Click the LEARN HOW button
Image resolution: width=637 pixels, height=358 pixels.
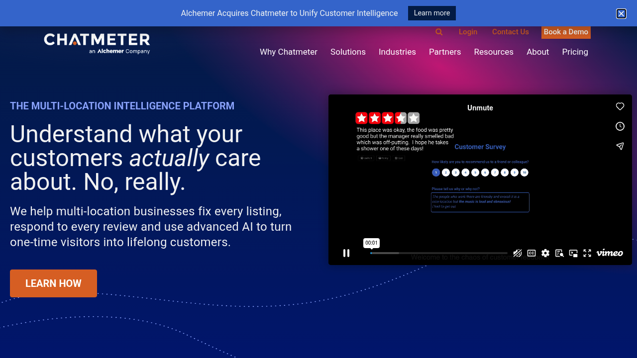pyautogui.click(x=53, y=283)
